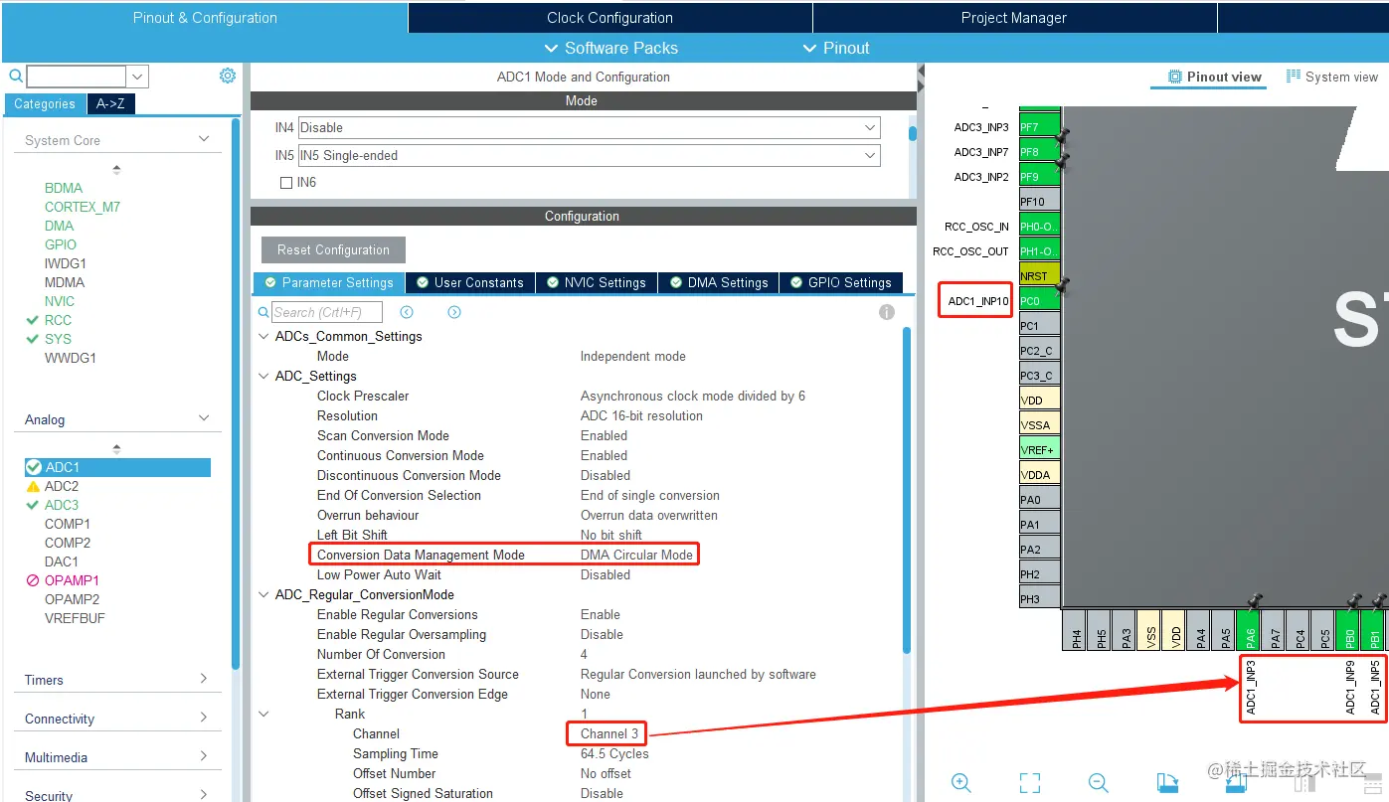Select pin PC0 on the chip
Viewport: 1389px width, 802px height.
1039,301
